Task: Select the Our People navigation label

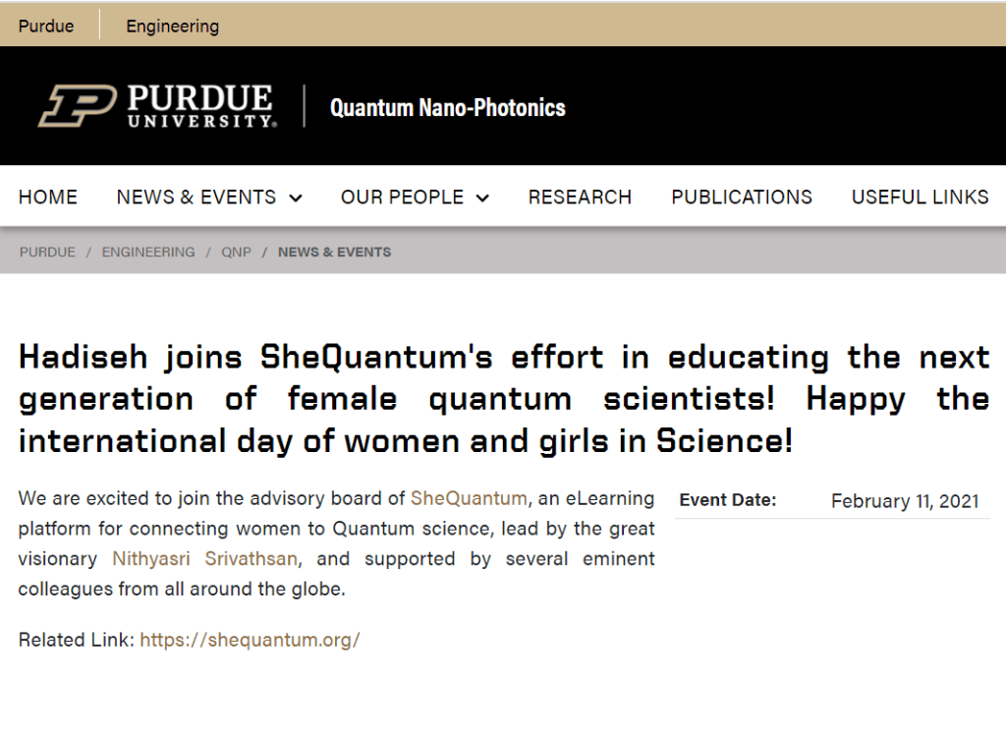Action: pos(402,198)
